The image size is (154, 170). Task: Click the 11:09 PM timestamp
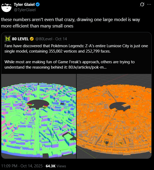(9, 166)
